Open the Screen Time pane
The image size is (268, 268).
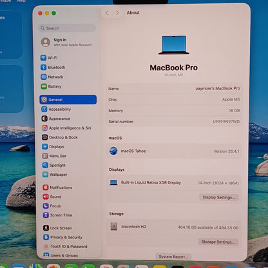point(57,215)
